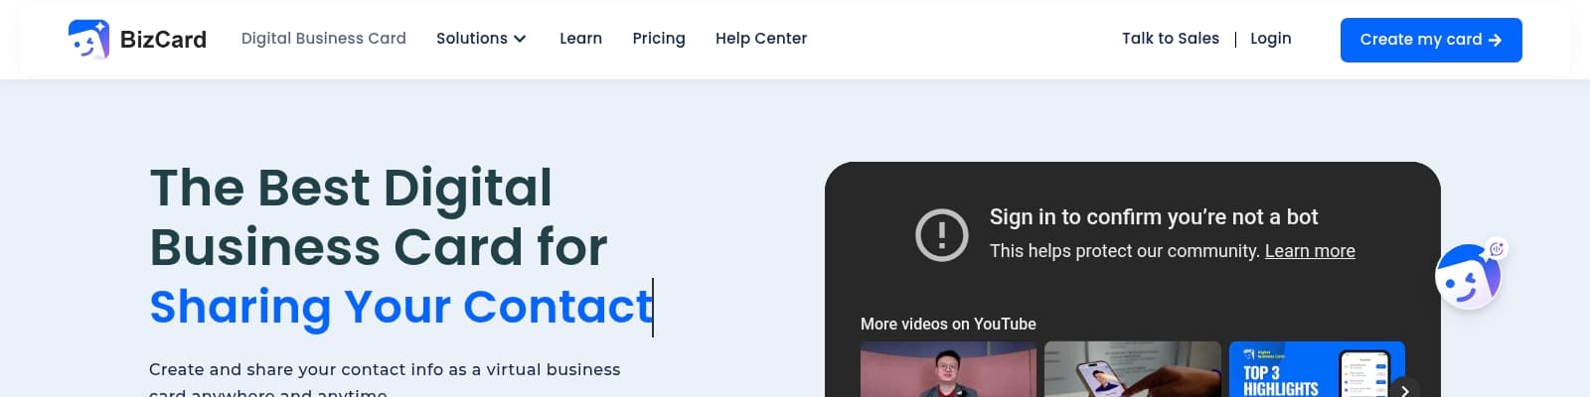Image resolution: width=1590 pixels, height=397 pixels.
Task: Visit the Help Center
Action: coord(760,39)
